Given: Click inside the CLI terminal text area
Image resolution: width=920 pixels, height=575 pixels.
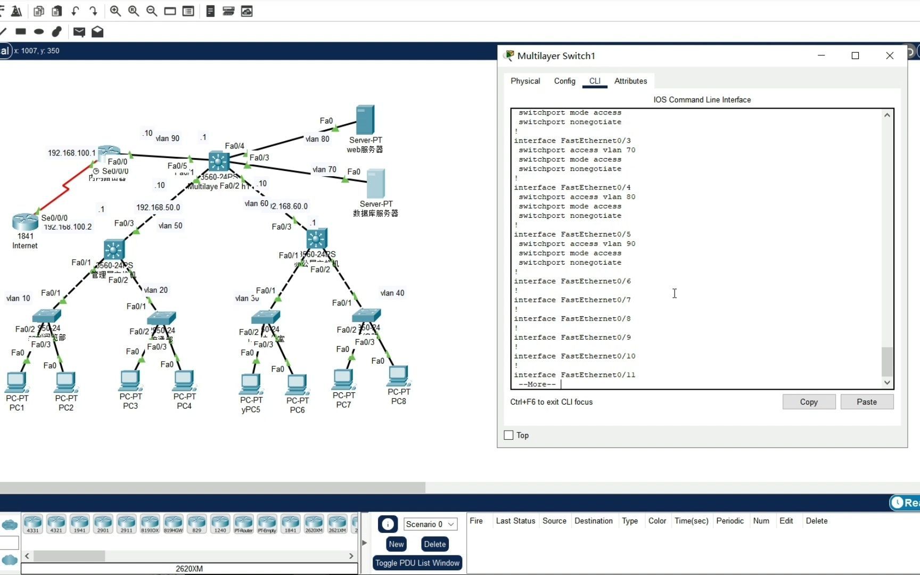Looking at the screenshot, I should click(696, 249).
